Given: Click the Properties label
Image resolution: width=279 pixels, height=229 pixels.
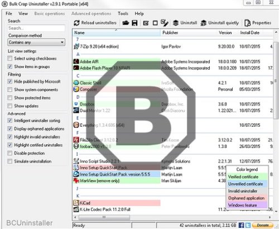Looking at the screenshot, I should [x=262, y=23].
